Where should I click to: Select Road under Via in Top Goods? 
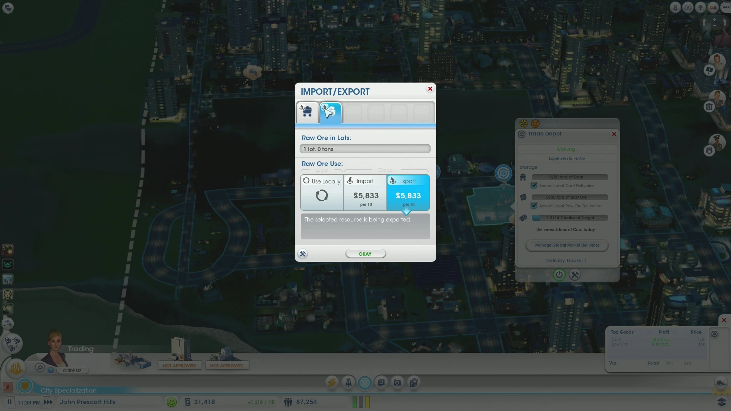tap(653, 363)
